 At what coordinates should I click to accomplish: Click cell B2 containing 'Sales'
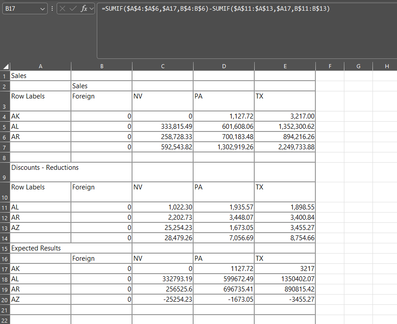[x=102, y=86]
